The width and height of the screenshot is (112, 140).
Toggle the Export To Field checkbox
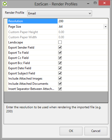click(60, 53)
